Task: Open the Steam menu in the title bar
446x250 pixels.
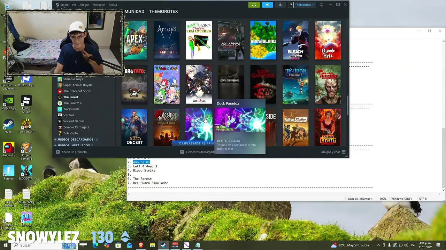Action: (x=62, y=5)
